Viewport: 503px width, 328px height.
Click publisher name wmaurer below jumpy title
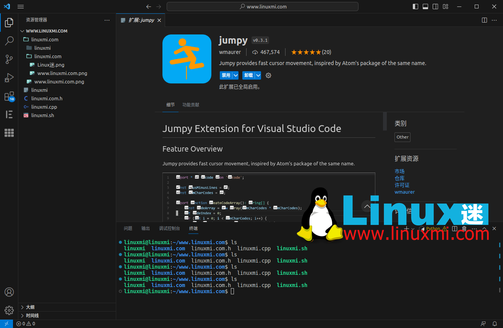[x=230, y=52]
